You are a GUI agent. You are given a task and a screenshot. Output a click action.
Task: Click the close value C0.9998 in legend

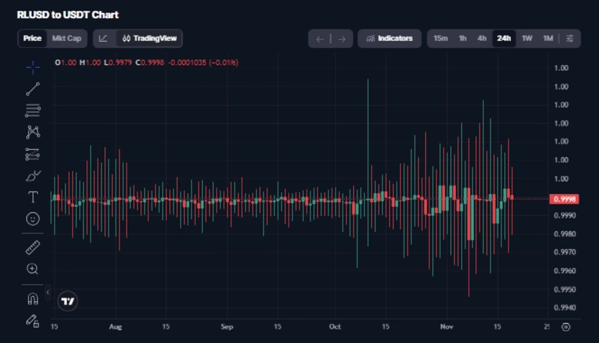pyautogui.click(x=149, y=62)
